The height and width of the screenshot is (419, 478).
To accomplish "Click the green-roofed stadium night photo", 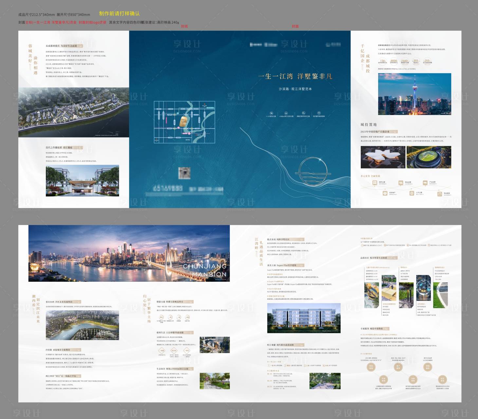I will 429,157.
